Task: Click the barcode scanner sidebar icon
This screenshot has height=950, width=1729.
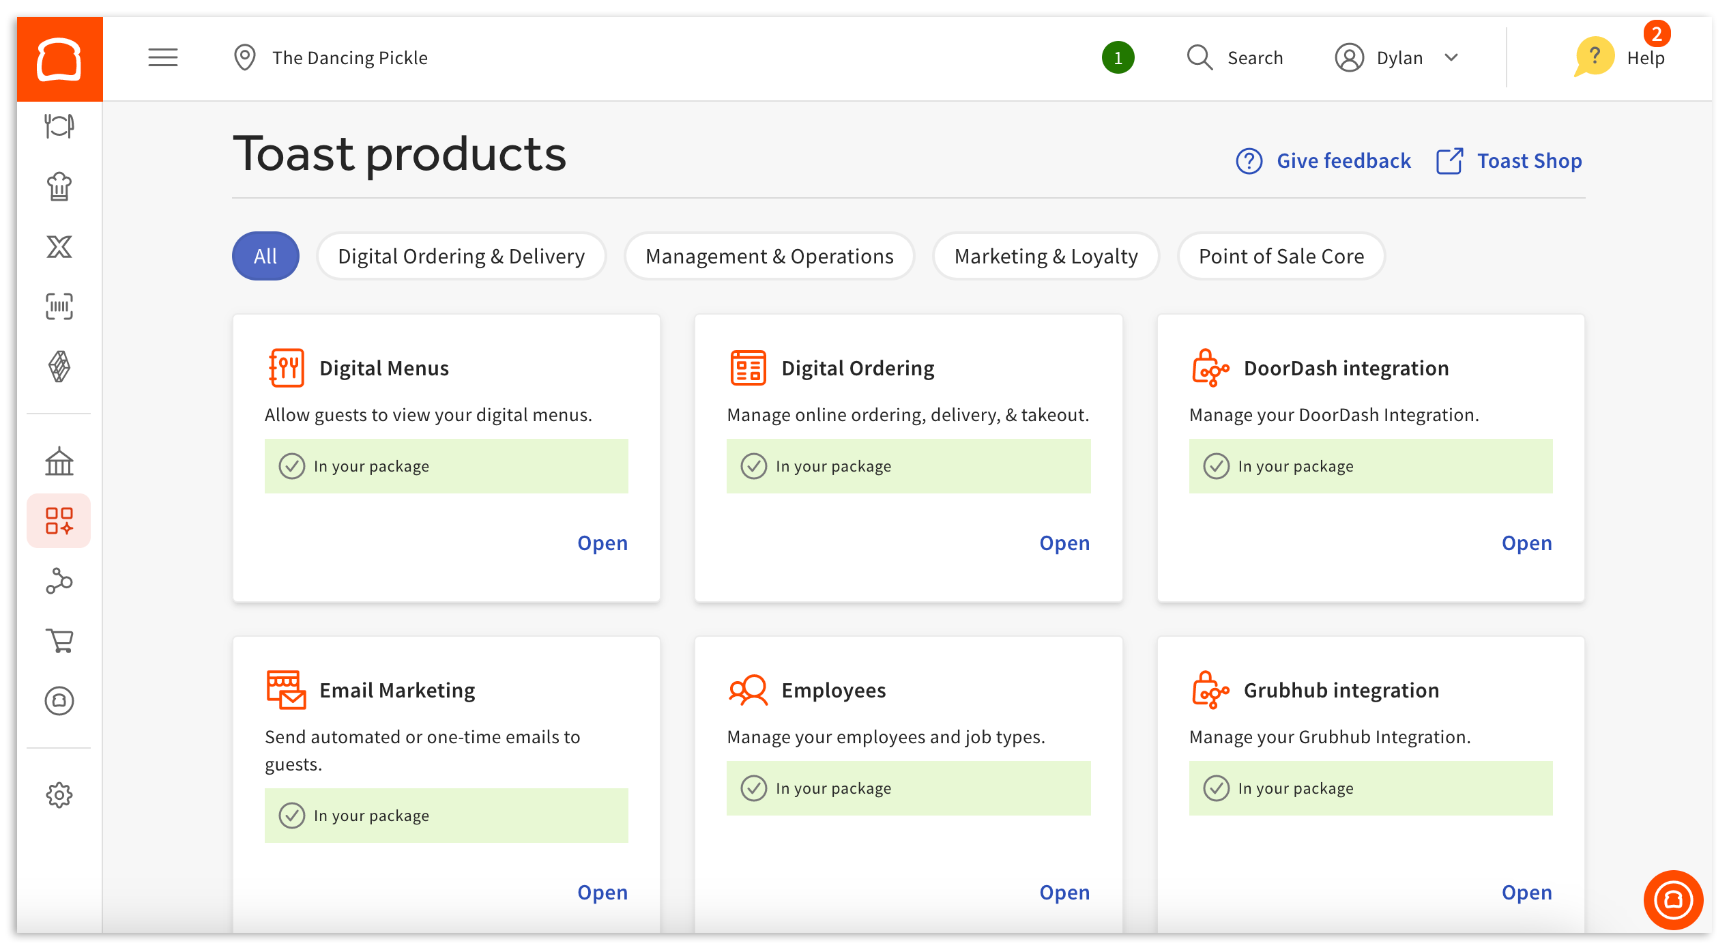Action: coord(59,306)
